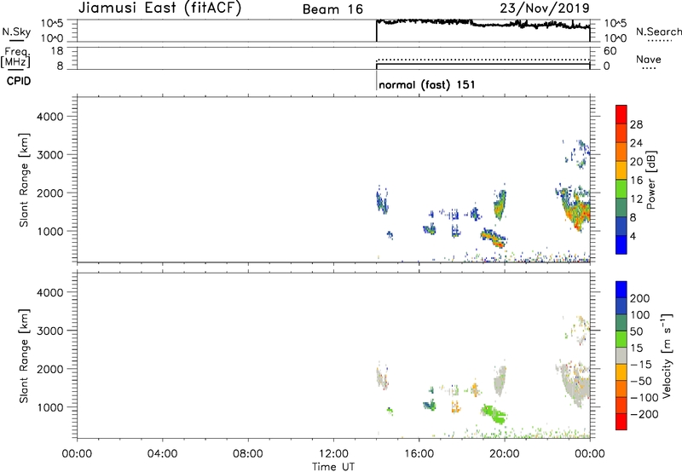Screen dimensions: 682x472
Task: Click the blue top segment of Velocity colorbar
Action: 621,290
